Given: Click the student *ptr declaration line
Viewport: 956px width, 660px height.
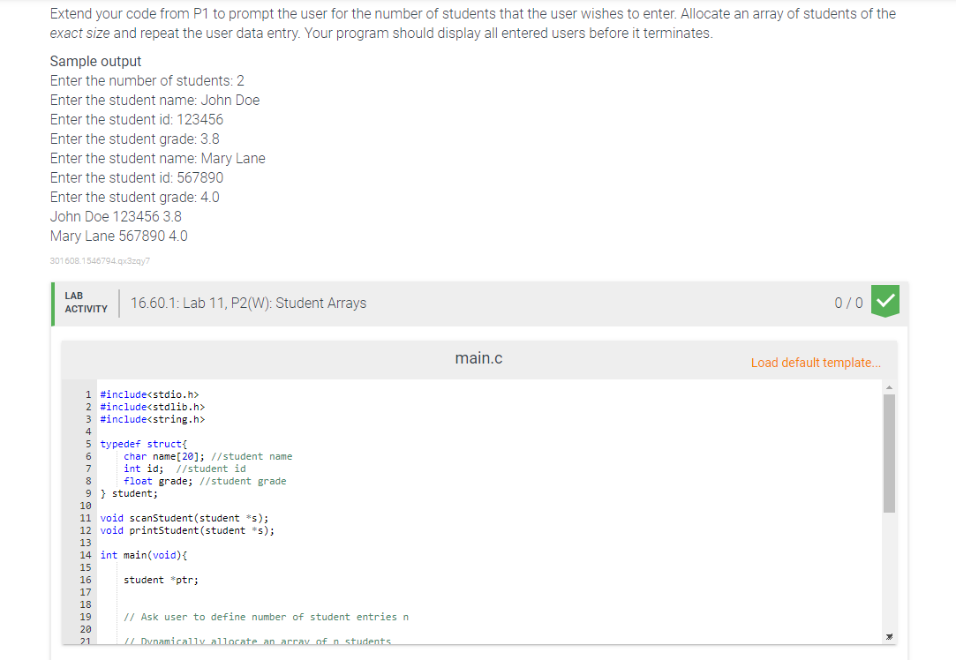Looking at the screenshot, I should pyautogui.click(x=159, y=580).
